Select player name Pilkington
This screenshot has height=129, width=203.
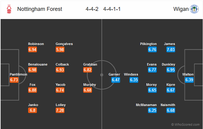pyautogui.click(x=148, y=44)
